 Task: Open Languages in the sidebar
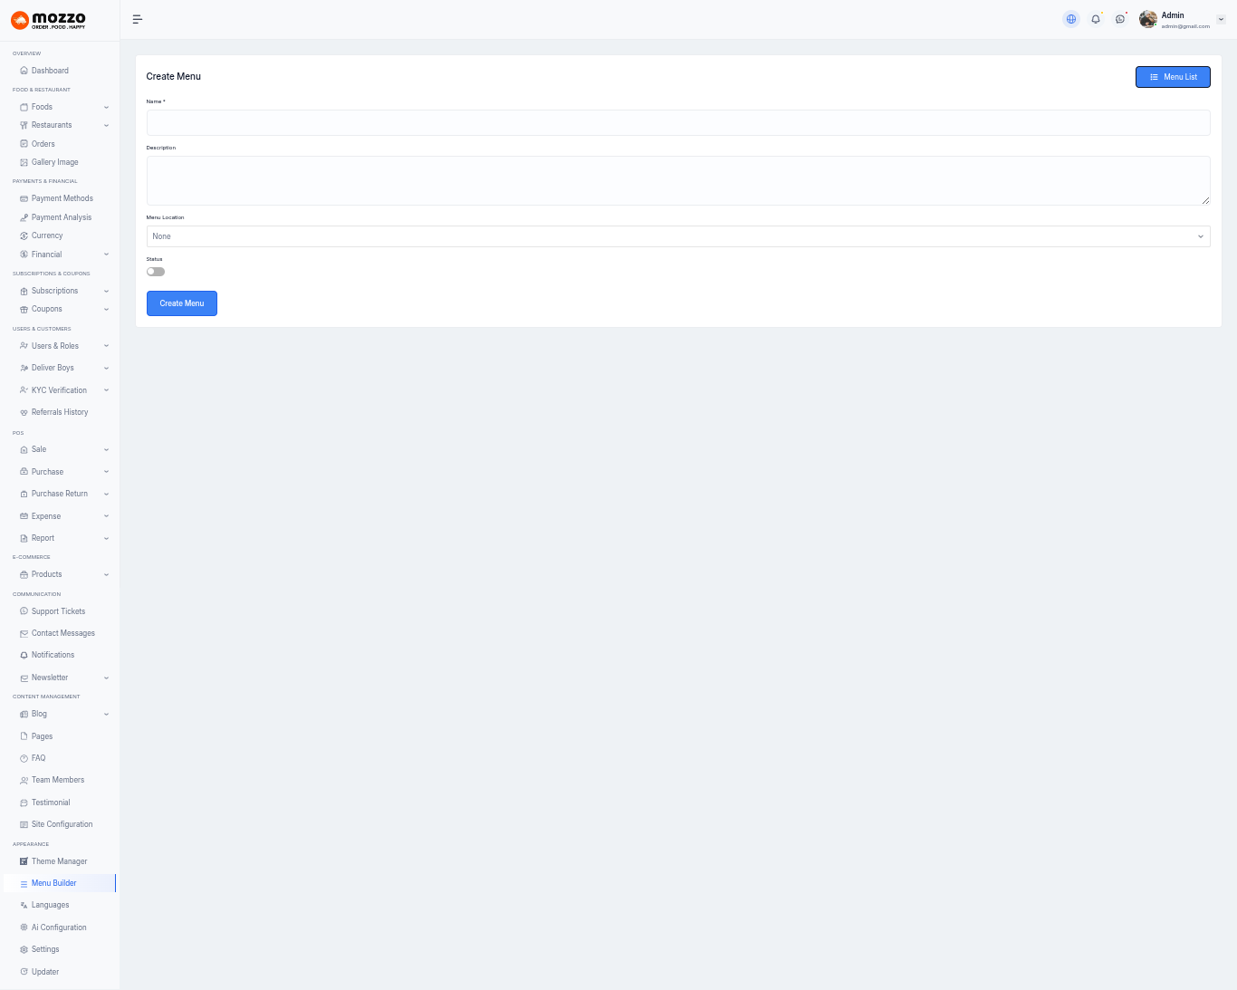(x=50, y=905)
